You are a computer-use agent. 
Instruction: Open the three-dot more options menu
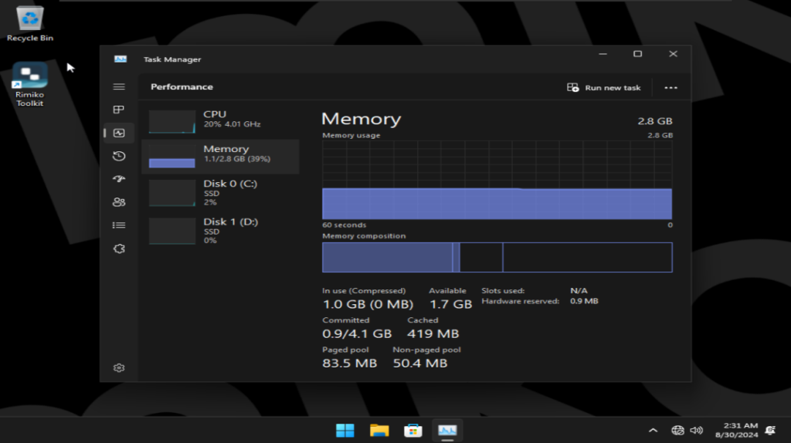pos(670,88)
